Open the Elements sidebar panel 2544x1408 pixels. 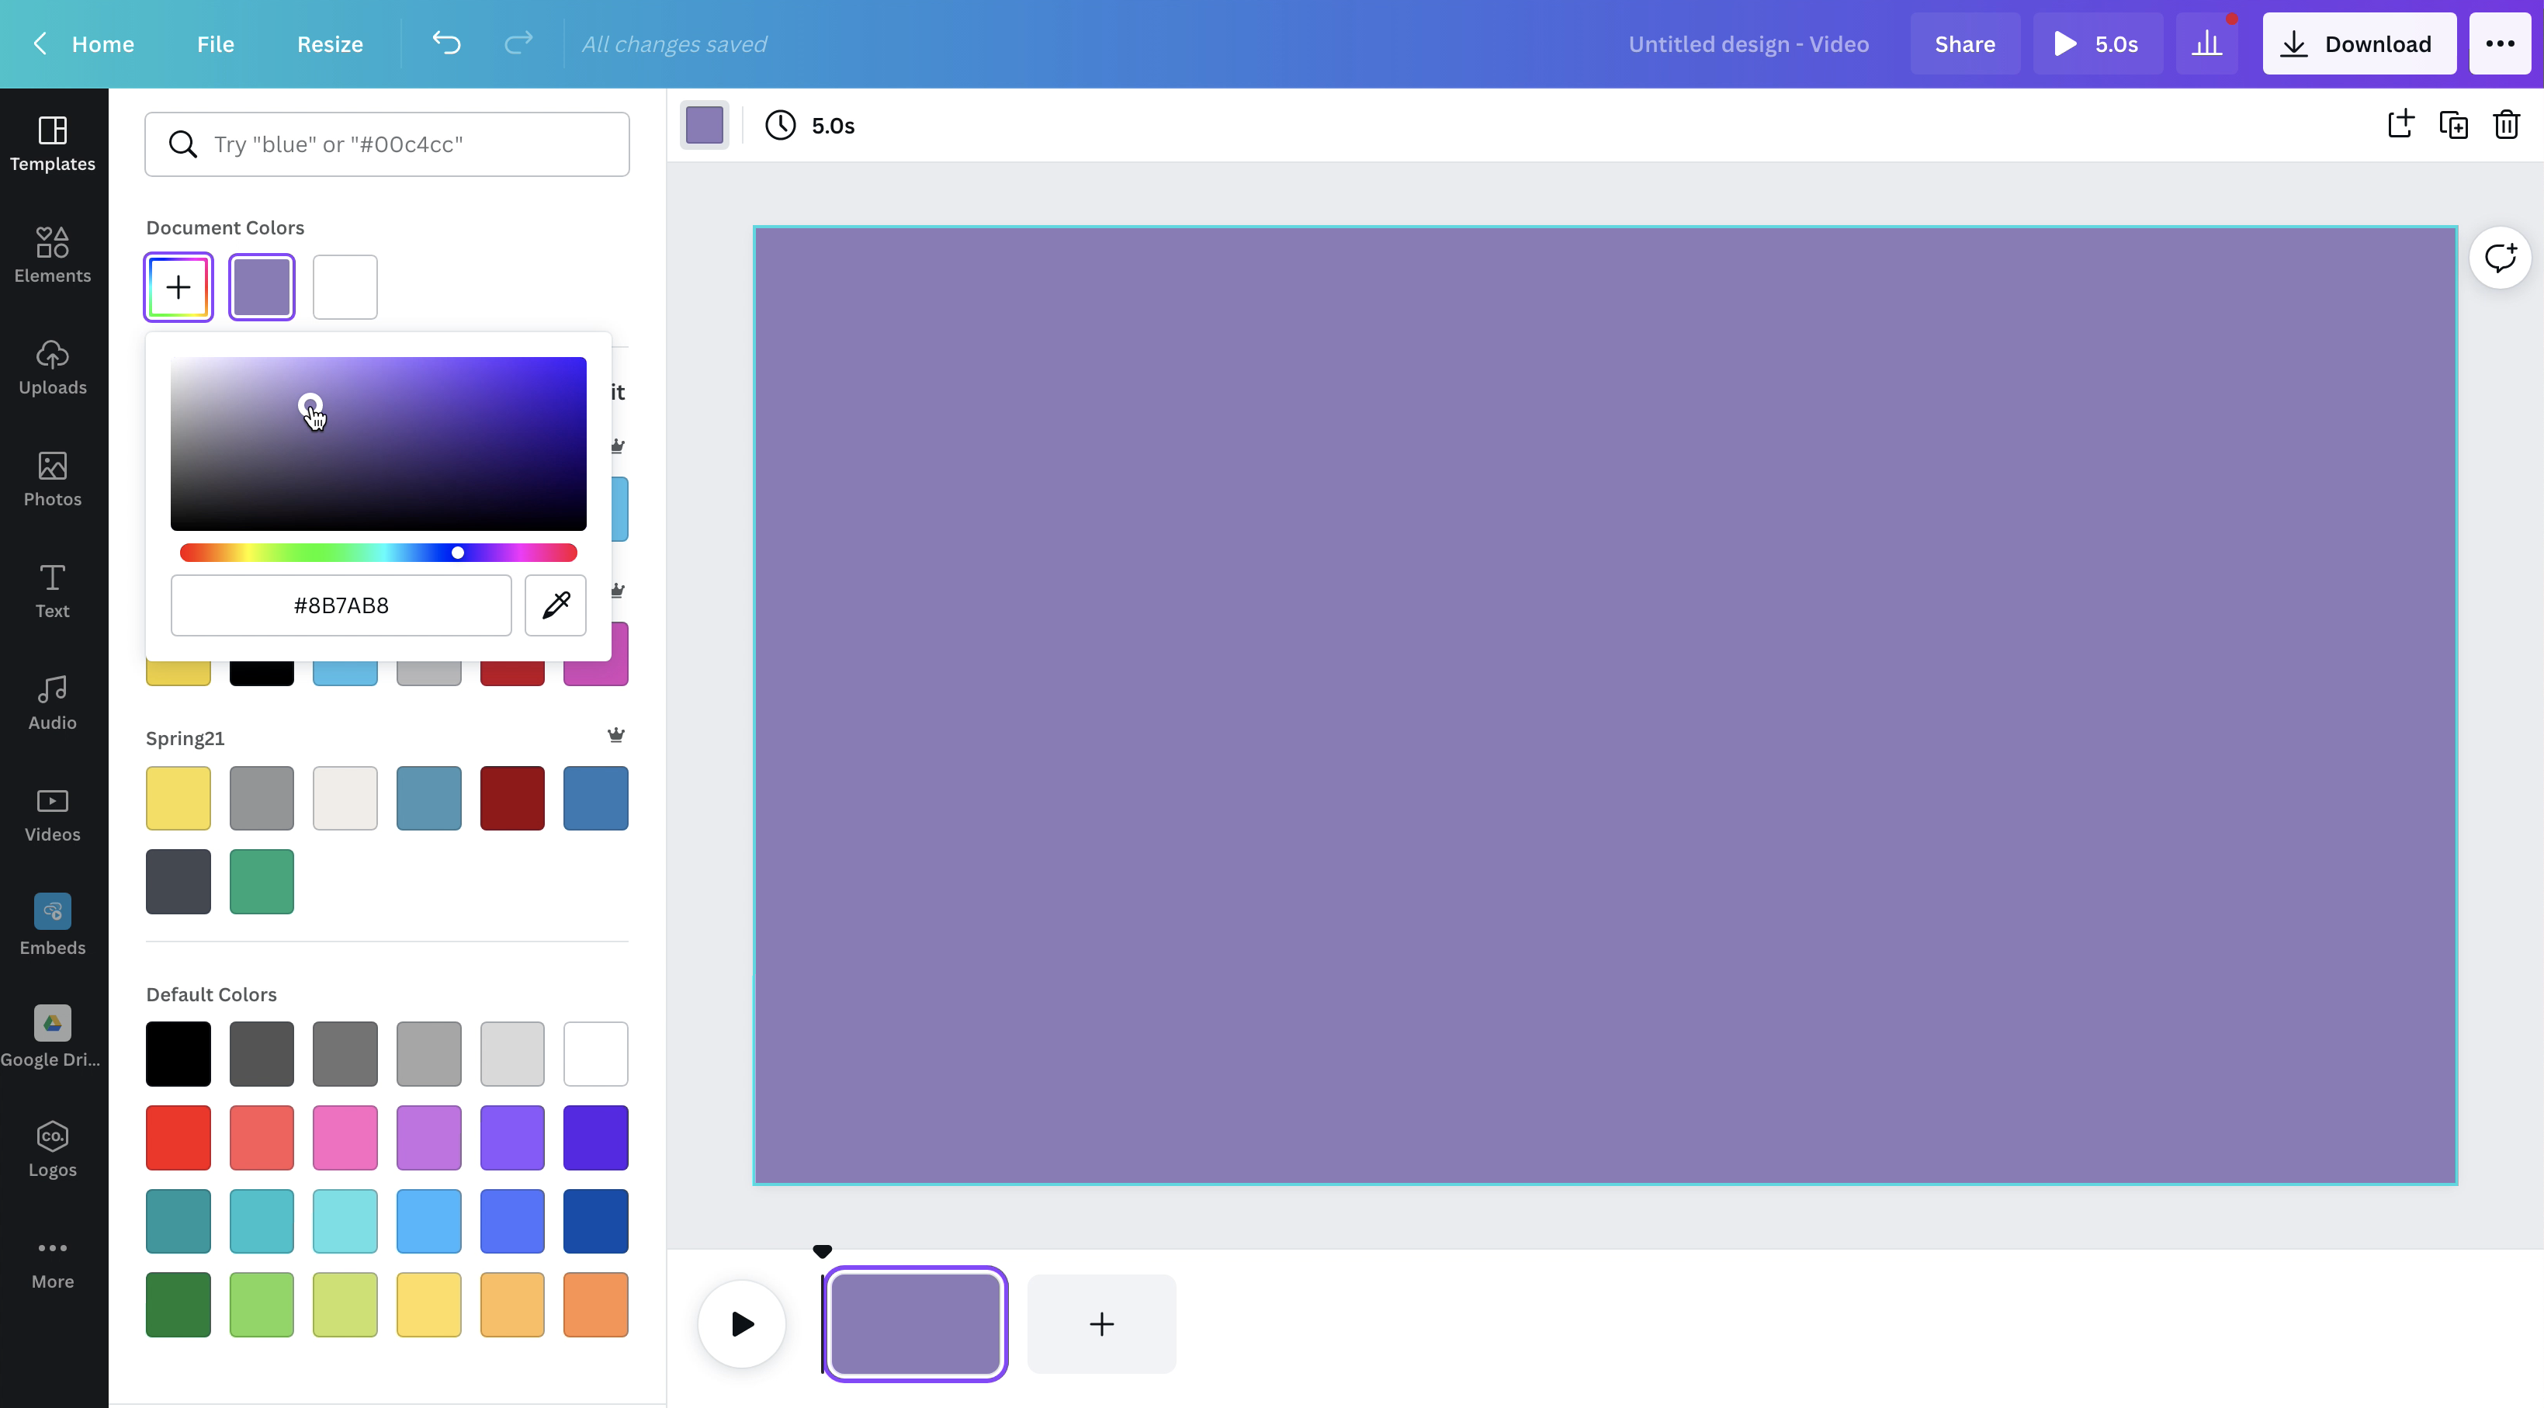point(52,255)
